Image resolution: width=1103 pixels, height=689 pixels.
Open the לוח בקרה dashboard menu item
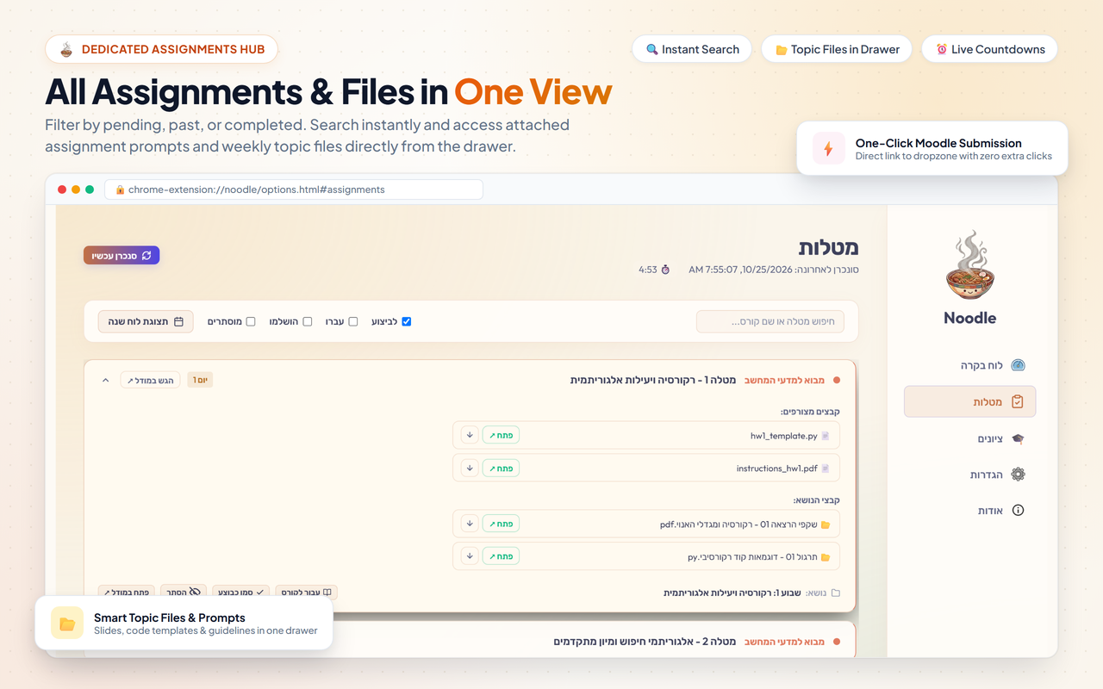click(x=969, y=365)
